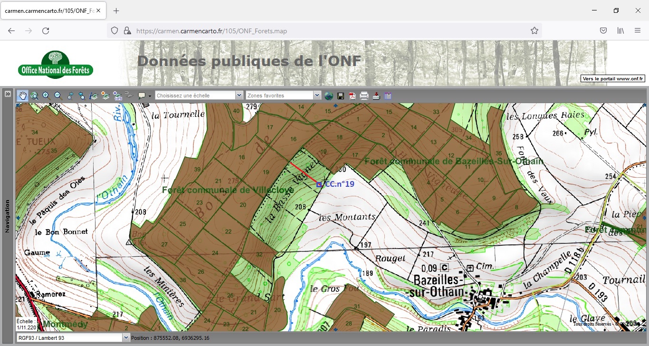The height and width of the screenshot is (346, 649).
Task: Click the padlock site info icon
Action: [x=127, y=31]
